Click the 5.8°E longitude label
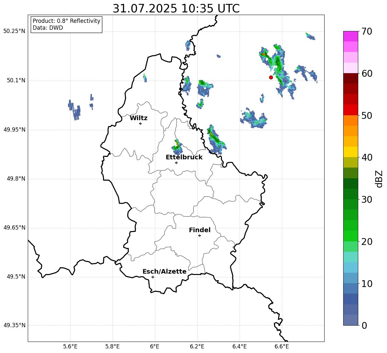 [x=112, y=346]
